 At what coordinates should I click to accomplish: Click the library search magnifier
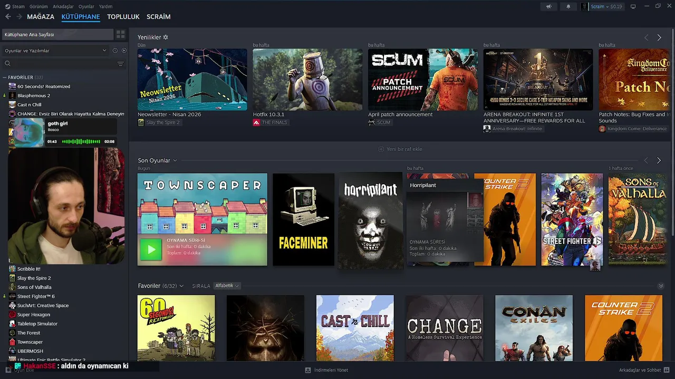click(7, 64)
